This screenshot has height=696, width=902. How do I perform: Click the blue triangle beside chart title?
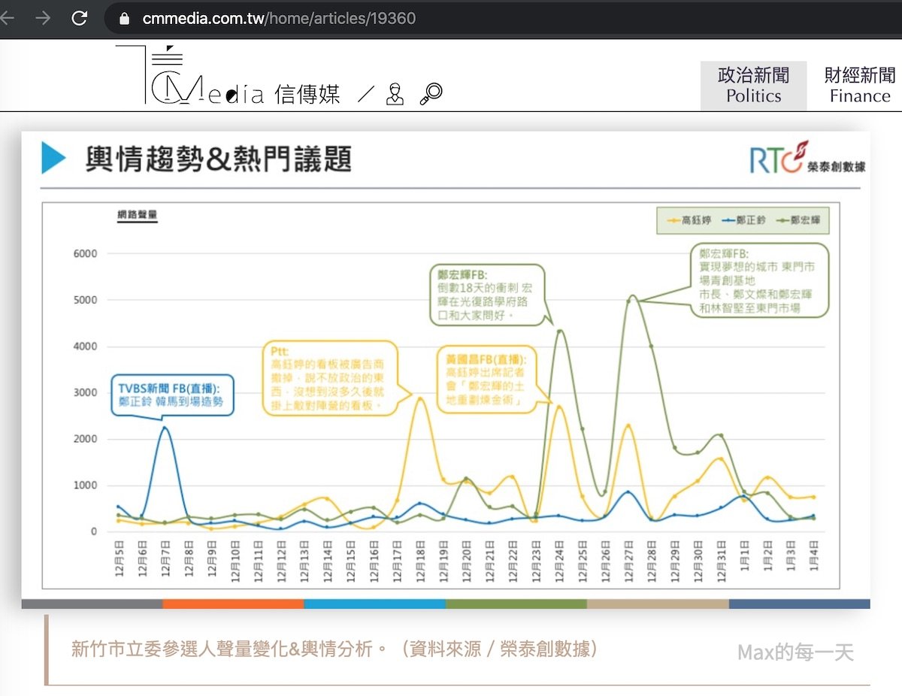(x=53, y=159)
